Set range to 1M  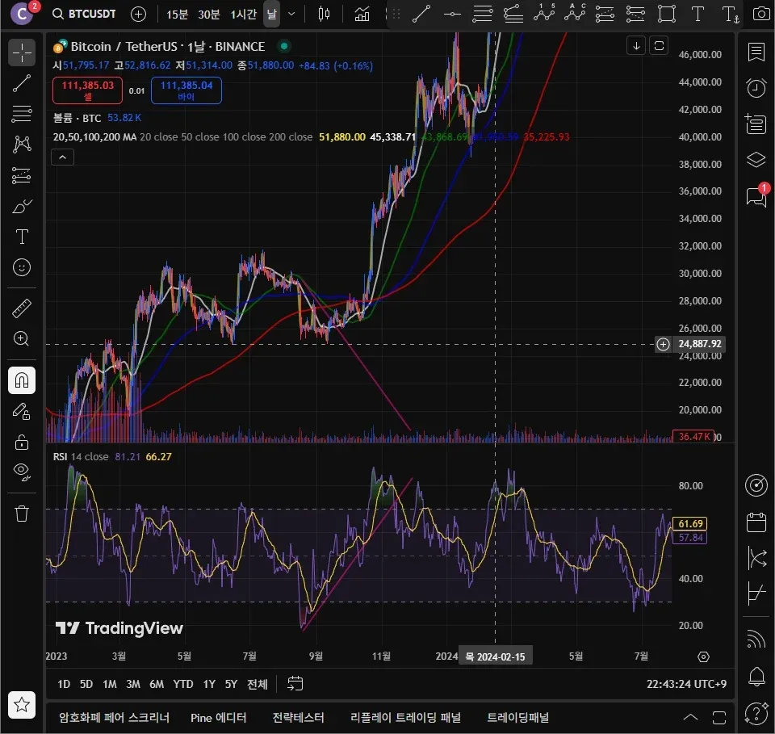(110, 684)
